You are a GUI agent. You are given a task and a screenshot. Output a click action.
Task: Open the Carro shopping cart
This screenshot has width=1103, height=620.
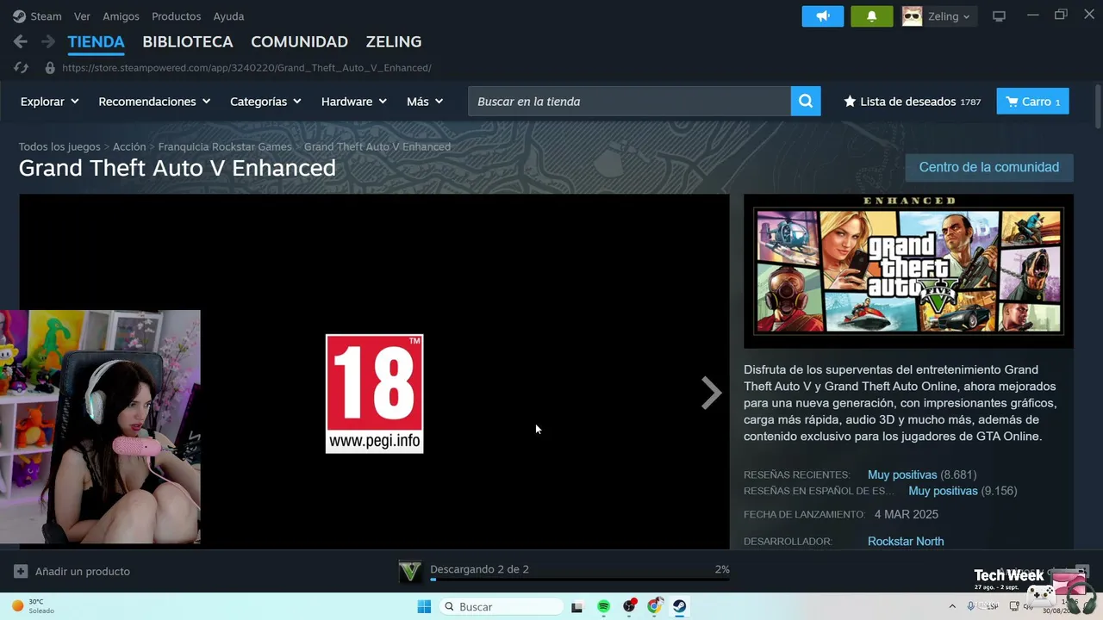1033,102
